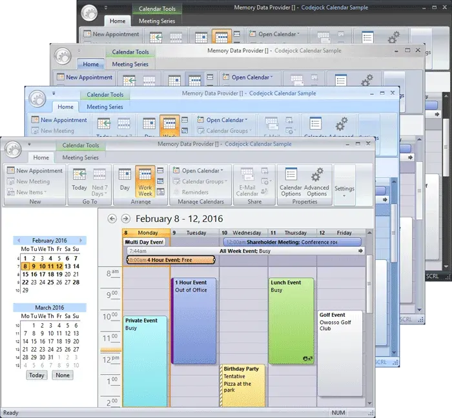Select the small Timeline view icon in Arrange
The image size is (452, 418).
click(x=160, y=192)
